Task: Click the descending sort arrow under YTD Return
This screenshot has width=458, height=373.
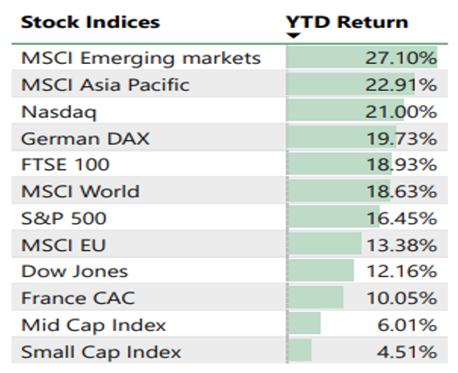Action: point(294,36)
